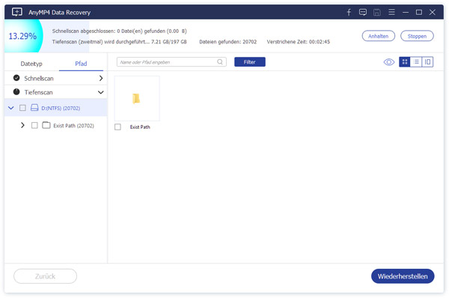Toggle the preview eye icon
449x298 pixels.
389,62
